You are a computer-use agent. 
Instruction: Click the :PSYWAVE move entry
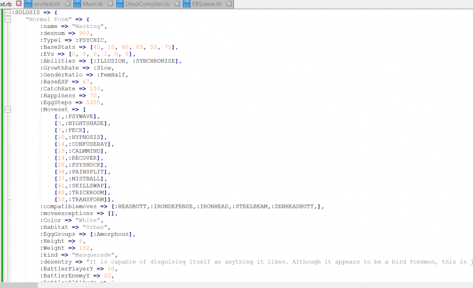pyautogui.click(x=77, y=117)
